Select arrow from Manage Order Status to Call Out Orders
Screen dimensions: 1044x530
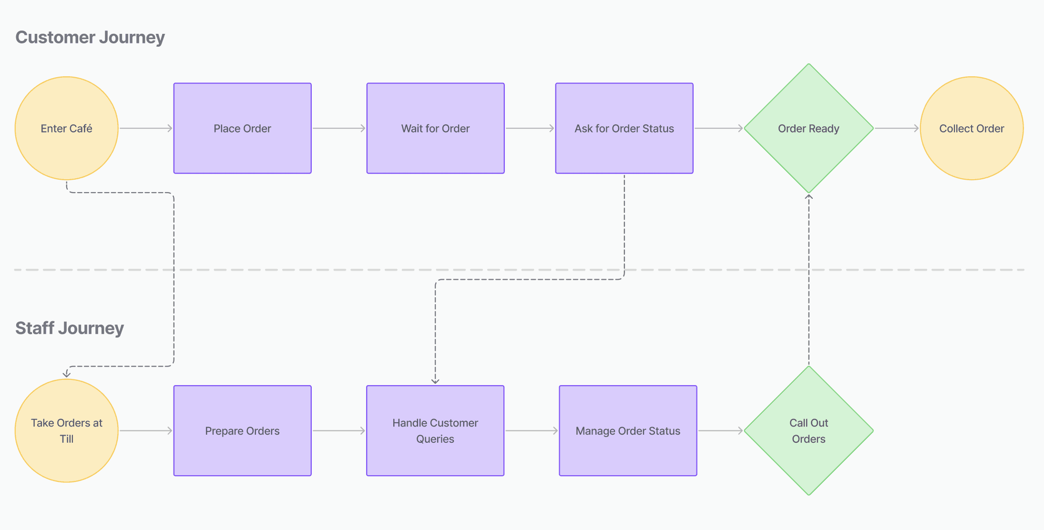pyautogui.click(x=720, y=430)
